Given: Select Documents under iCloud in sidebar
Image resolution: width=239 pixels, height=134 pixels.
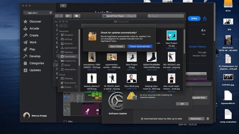Looking at the screenshot, I should (x=68, y=83).
